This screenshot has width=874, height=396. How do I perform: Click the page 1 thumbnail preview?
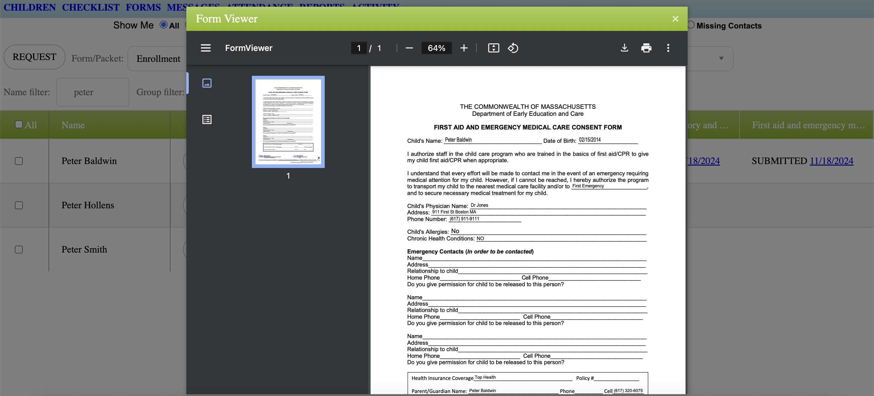click(x=288, y=122)
